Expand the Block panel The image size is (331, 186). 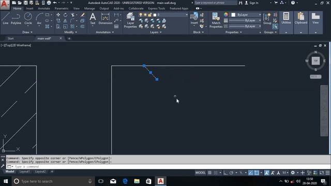click(x=199, y=32)
